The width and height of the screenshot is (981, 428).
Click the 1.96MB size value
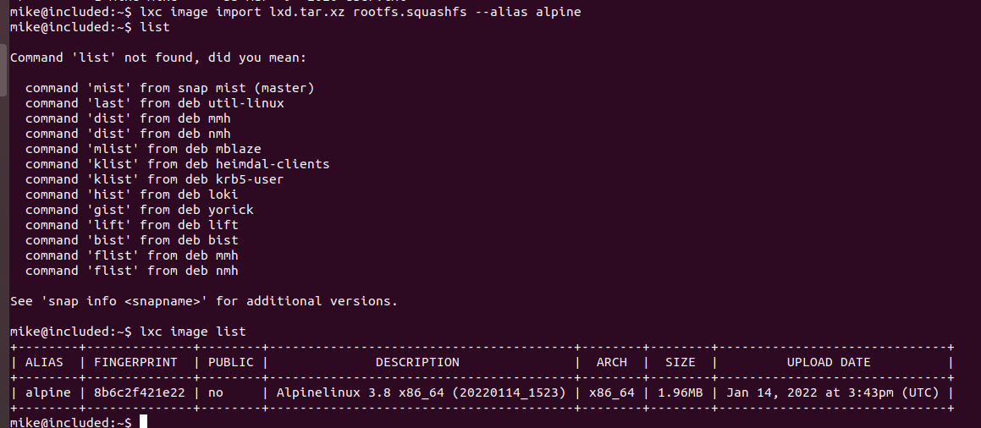pos(680,392)
